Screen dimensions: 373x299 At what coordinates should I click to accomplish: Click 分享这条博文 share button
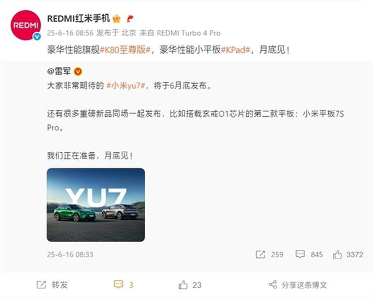298,284
